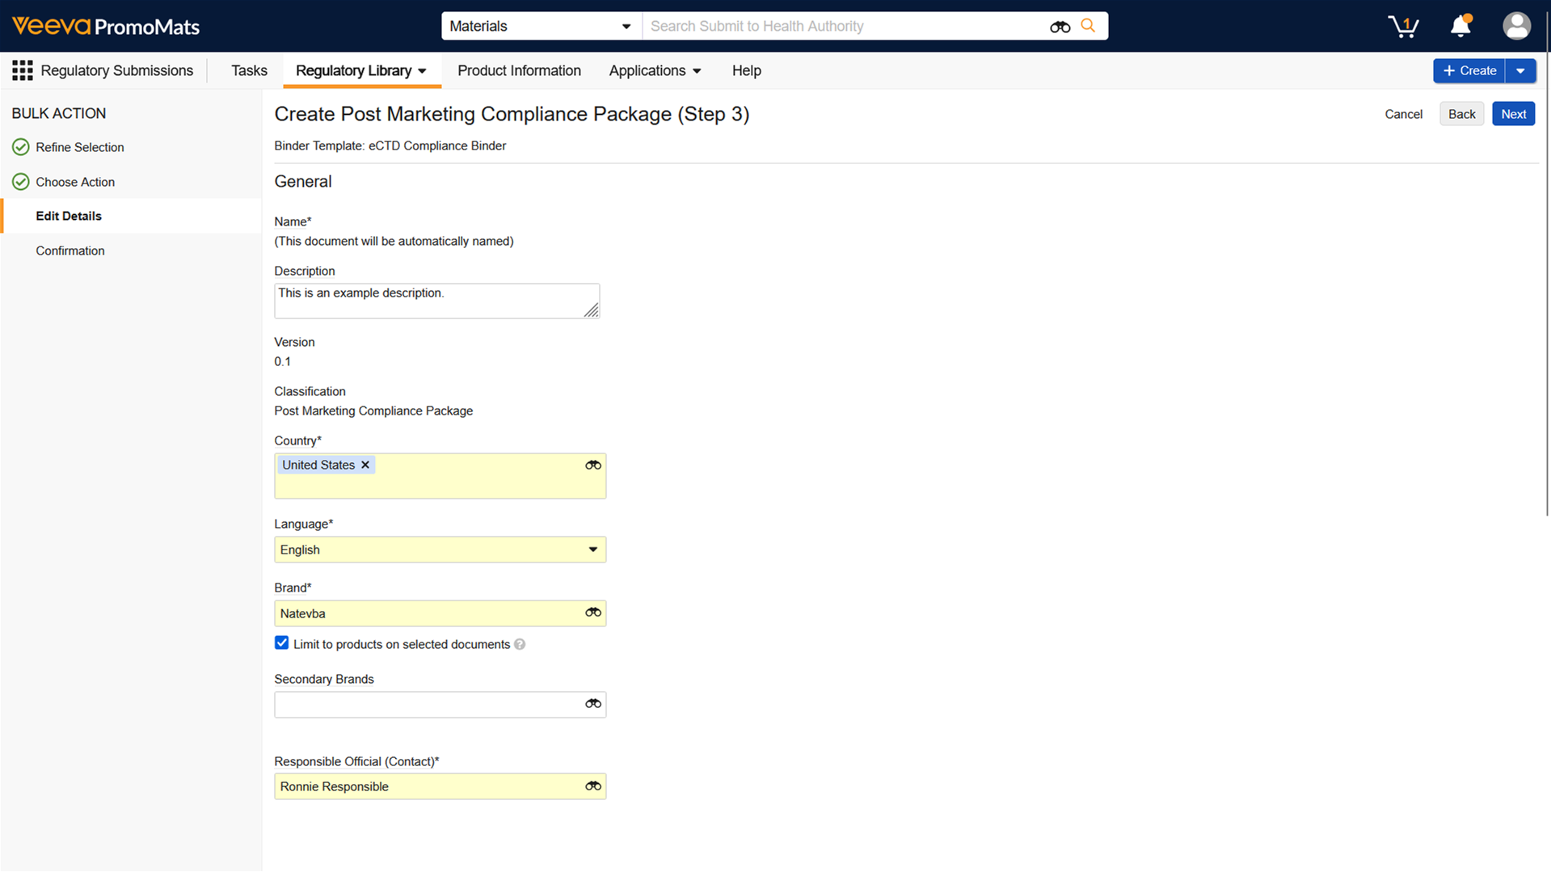Open the shopping cart icon
This screenshot has width=1551, height=872.
click(1403, 27)
